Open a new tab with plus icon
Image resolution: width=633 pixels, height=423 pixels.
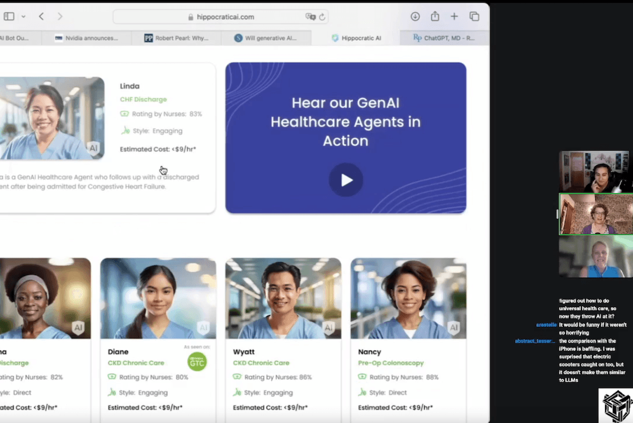click(x=454, y=17)
